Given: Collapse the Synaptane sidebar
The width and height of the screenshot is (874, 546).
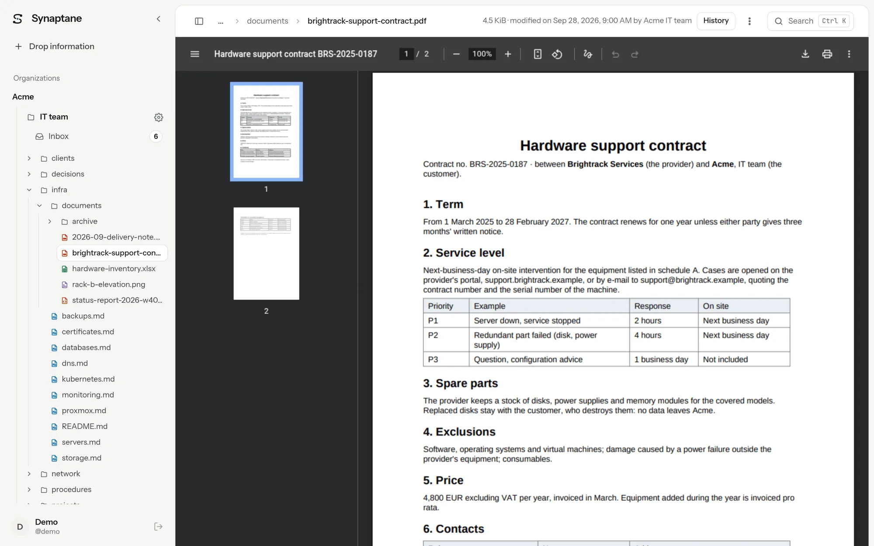Looking at the screenshot, I should pos(158,19).
